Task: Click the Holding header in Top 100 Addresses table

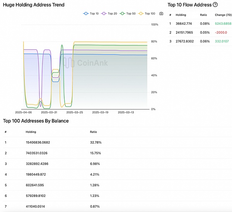Action: [x=31, y=132]
